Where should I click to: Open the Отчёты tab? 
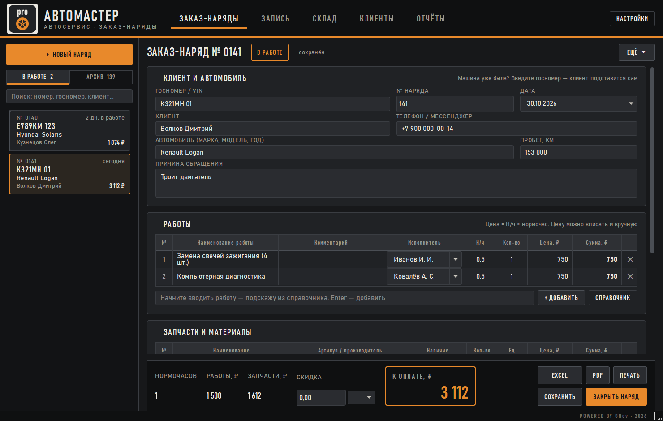click(x=431, y=19)
